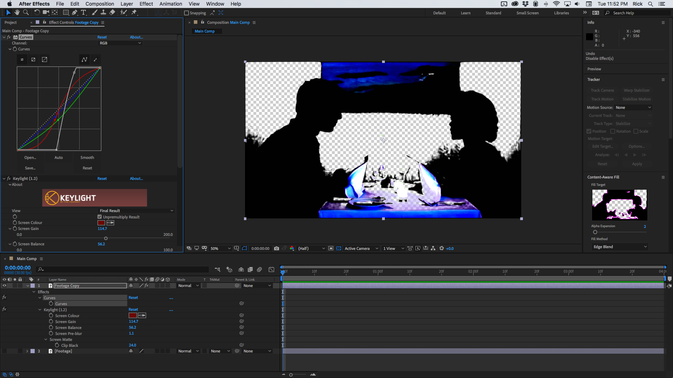Select the Pen tool

pos(75,12)
